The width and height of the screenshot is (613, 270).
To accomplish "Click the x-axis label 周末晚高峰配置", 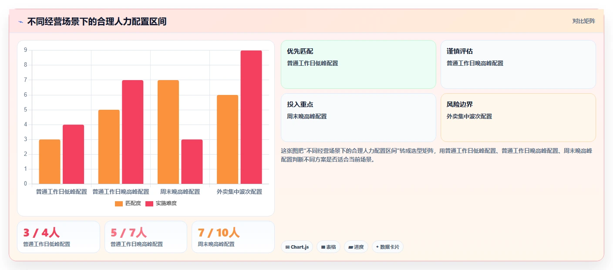I will click(x=180, y=192).
